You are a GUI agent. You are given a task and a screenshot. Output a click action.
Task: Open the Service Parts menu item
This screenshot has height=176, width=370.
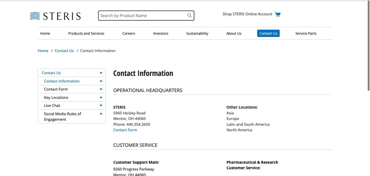[x=306, y=33]
